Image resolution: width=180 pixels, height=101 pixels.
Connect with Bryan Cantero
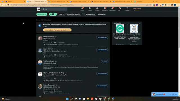click(102, 50)
